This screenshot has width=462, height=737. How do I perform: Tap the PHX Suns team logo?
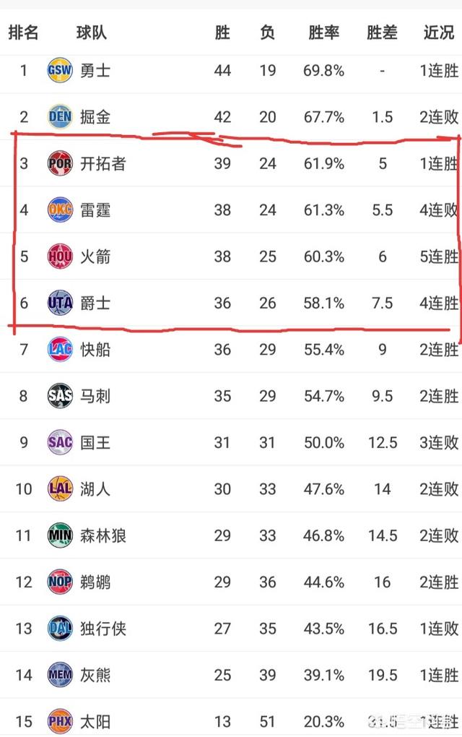pos(60,722)
